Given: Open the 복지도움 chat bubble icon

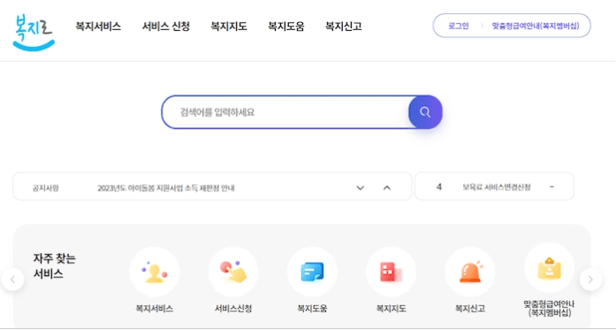Looking at the screenshot, I should [x=312, y=272].
